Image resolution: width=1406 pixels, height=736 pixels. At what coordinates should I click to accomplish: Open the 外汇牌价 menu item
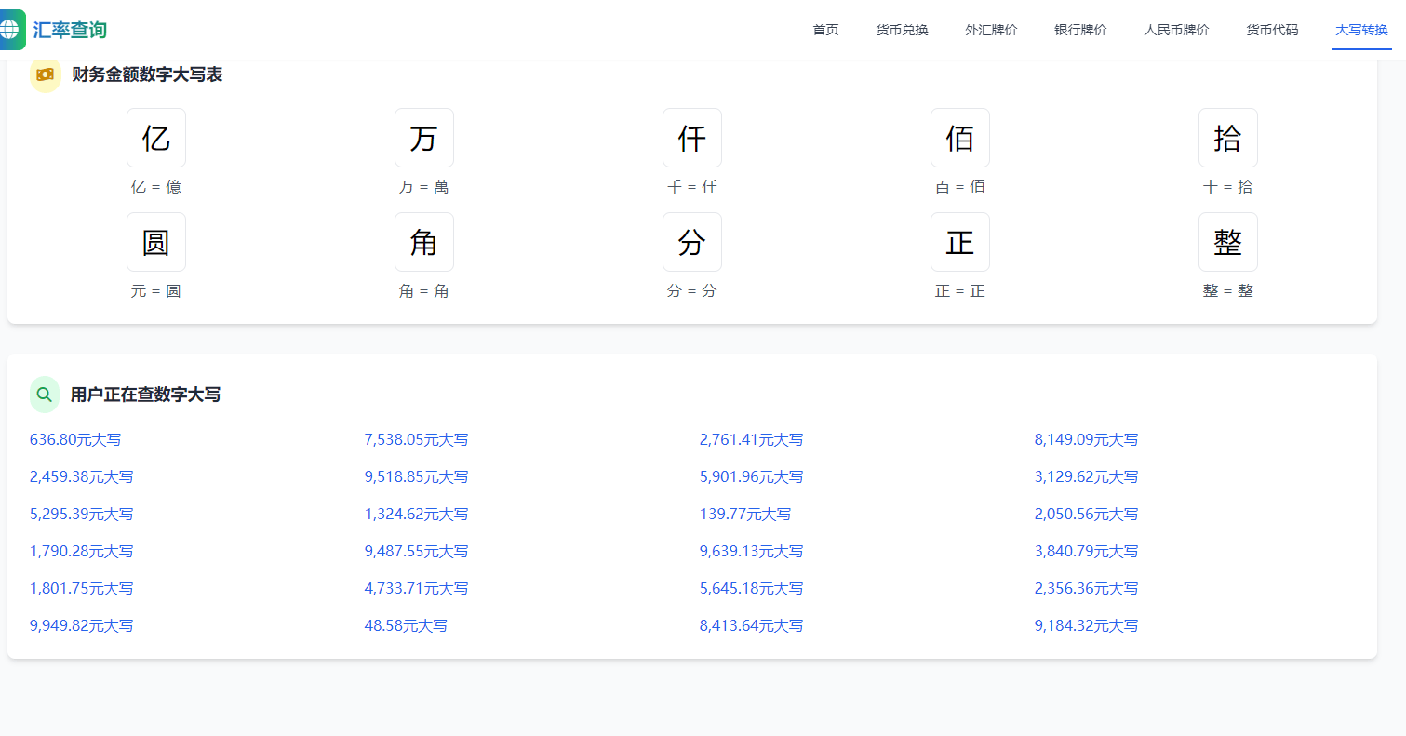[991, 30]
